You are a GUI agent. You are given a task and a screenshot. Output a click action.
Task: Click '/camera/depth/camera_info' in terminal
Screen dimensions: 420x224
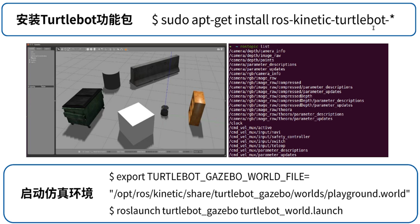(257, 51)
